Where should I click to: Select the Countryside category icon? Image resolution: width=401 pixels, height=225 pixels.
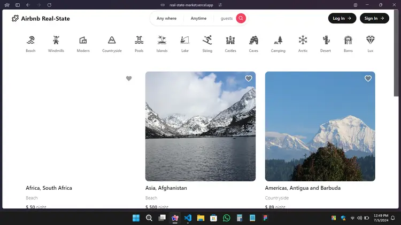(x=112, y=40)
